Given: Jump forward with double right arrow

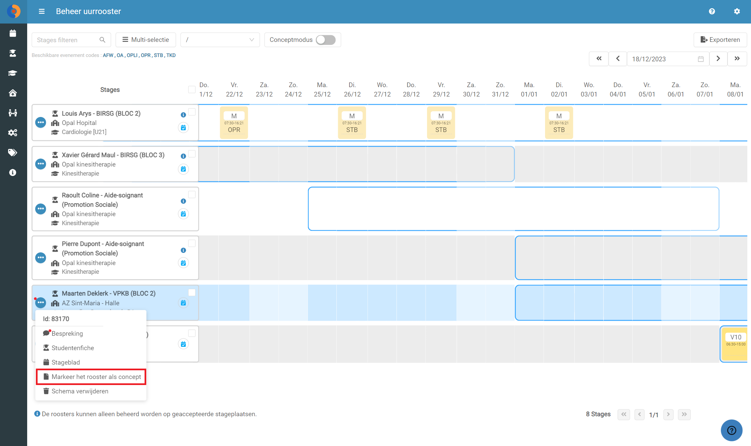Looking at the screenshot, I should pyautogui.click(x=737, y=59).
